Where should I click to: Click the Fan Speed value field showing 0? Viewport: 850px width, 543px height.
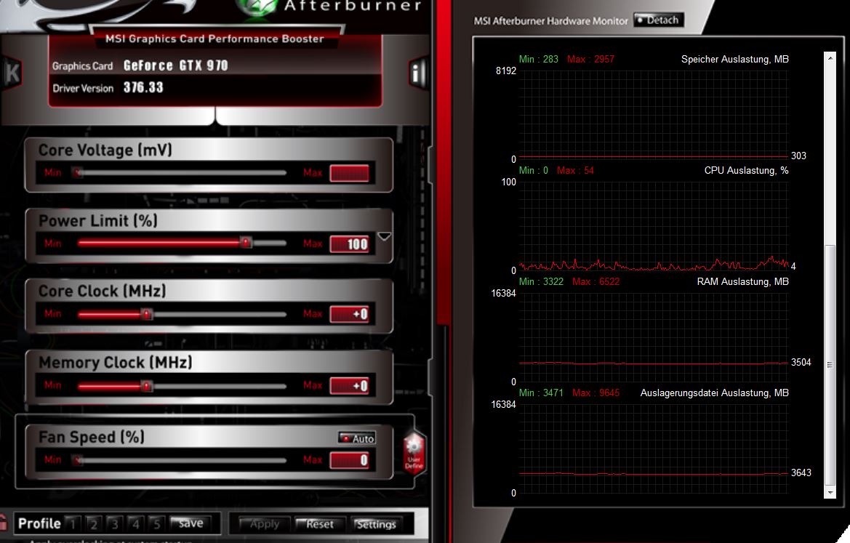[349, 460]
